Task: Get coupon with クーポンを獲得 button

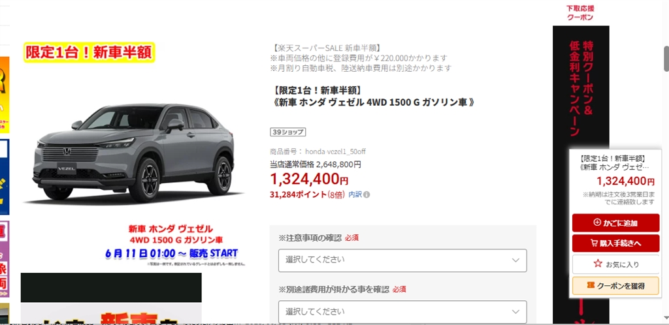Action: pos(615,285)
